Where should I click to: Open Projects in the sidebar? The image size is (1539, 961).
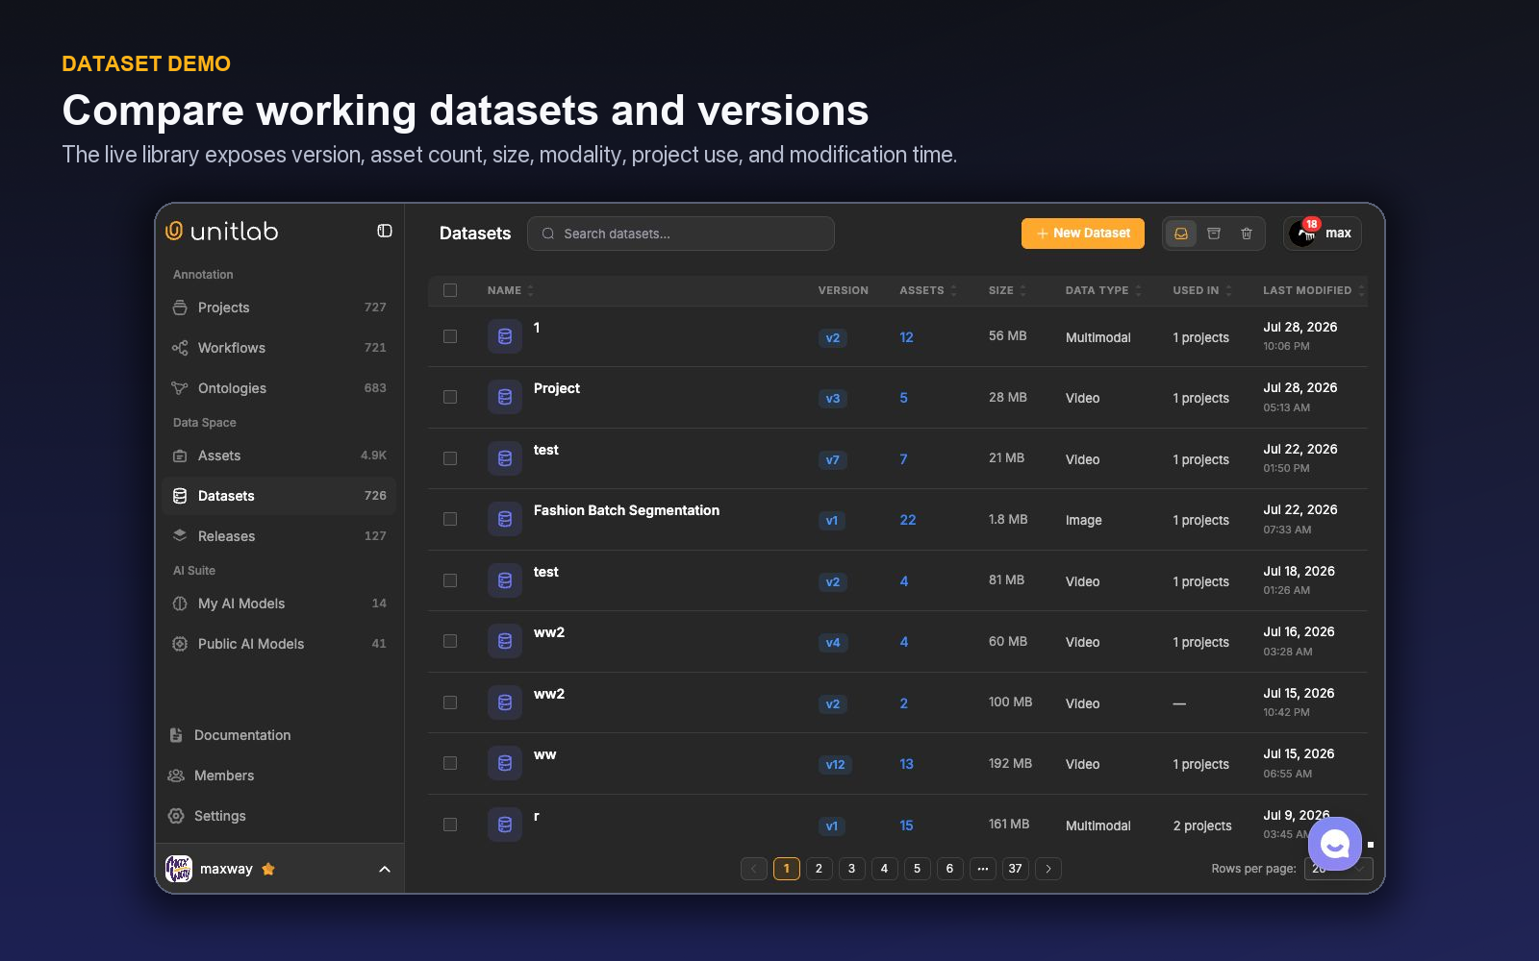(279, 308)
